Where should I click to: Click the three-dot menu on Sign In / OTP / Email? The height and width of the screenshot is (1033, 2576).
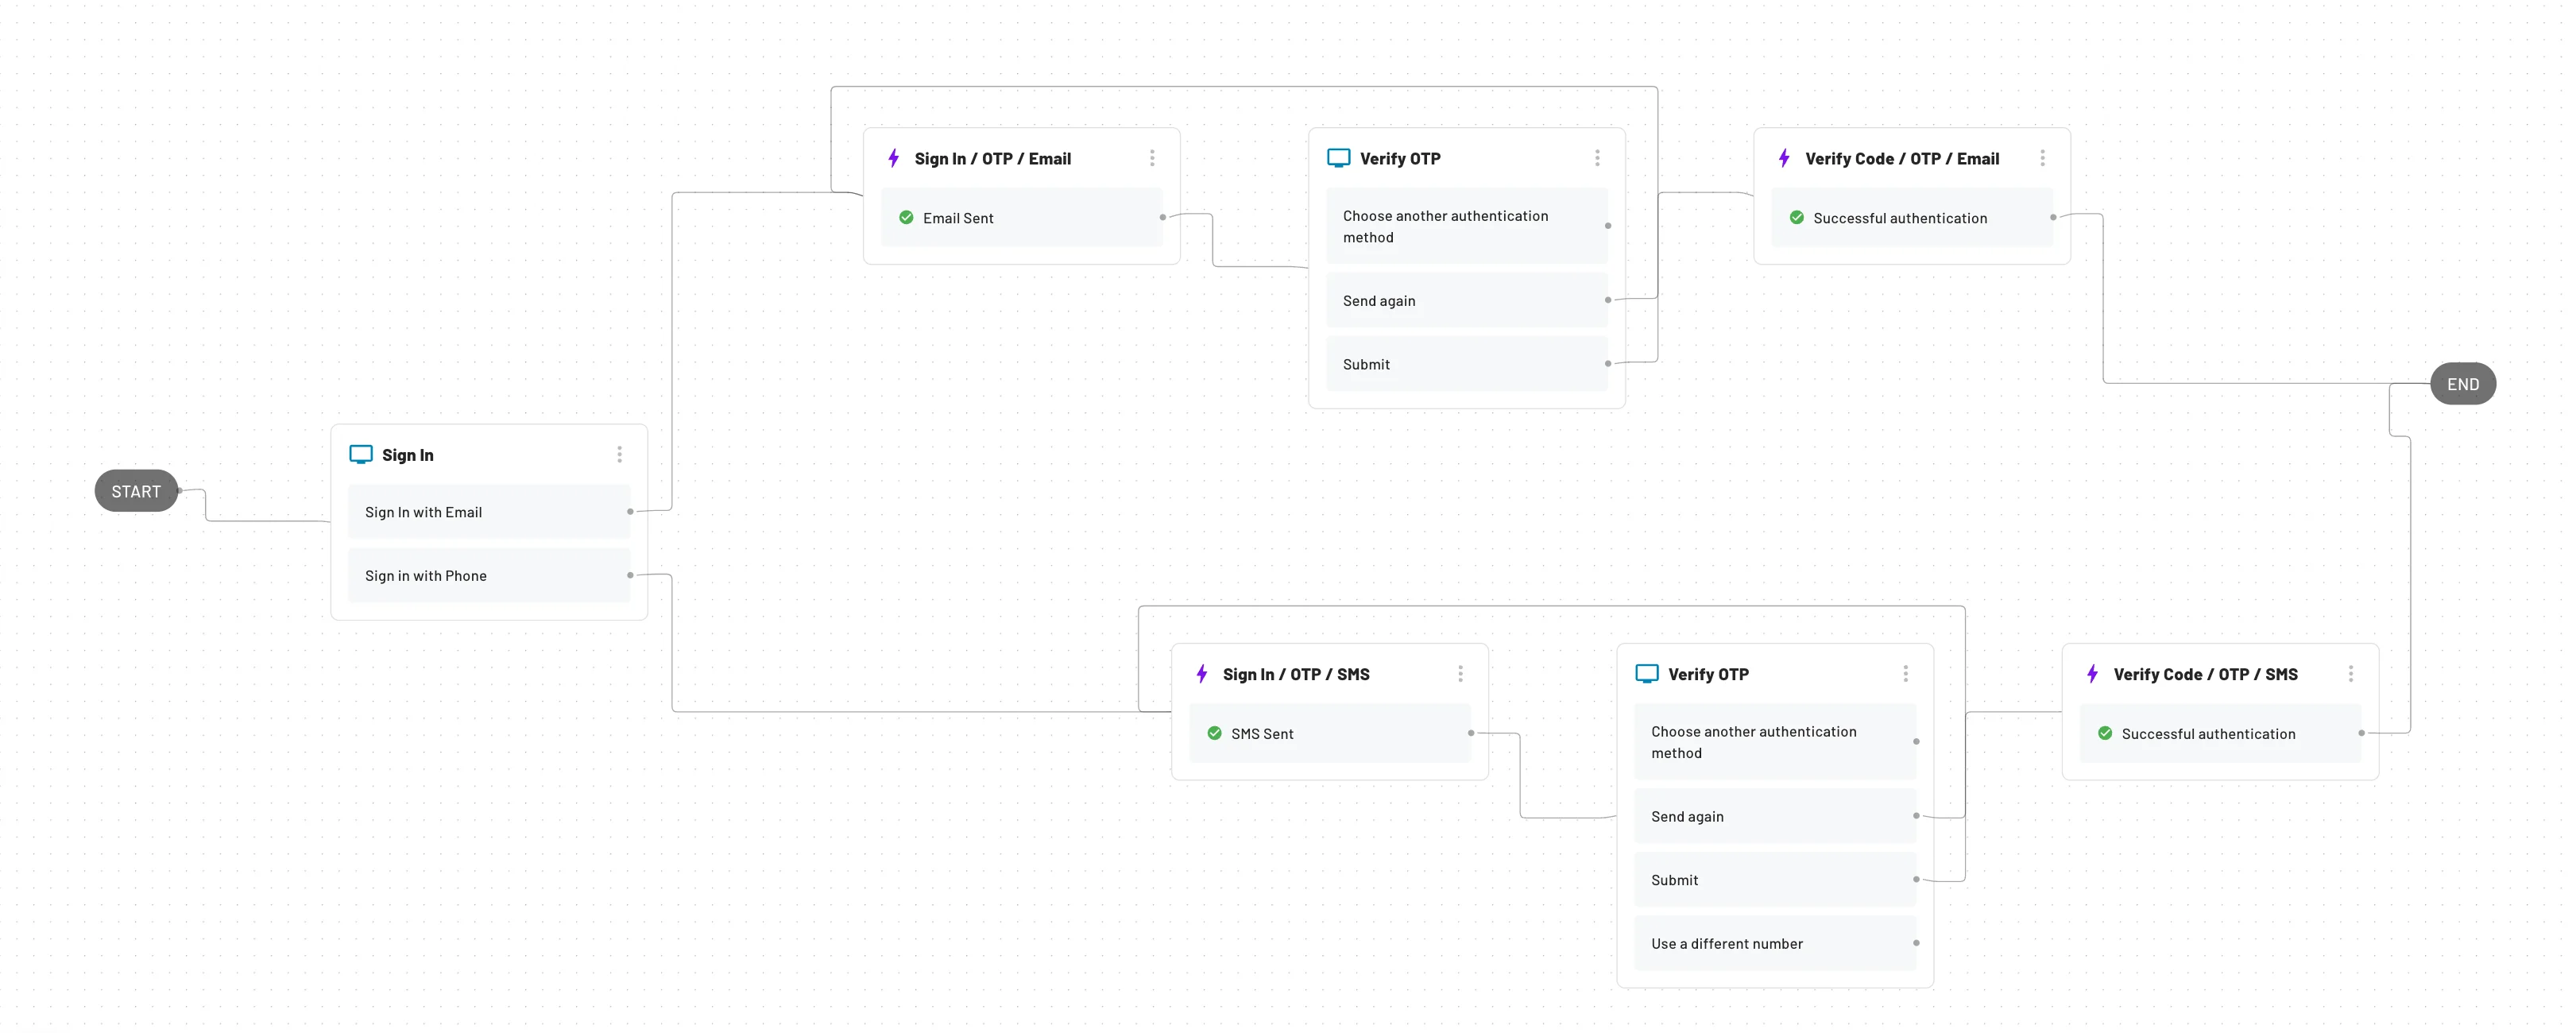point(1151,157)
